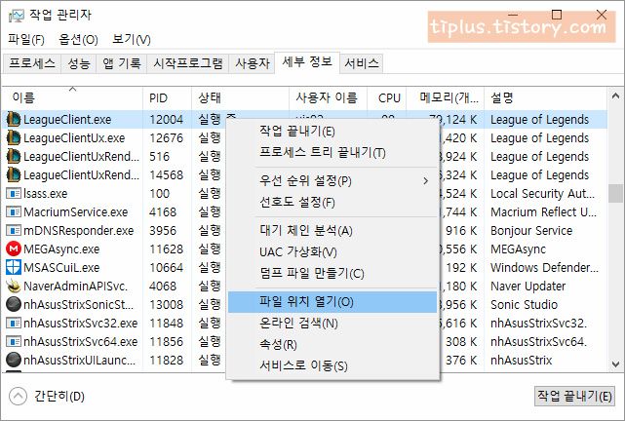
Task: Click the NaverAdminAPISvc icon
Action: coord(14,286)
